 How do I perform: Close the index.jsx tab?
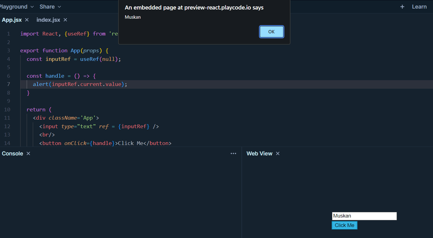pos(65,20)
